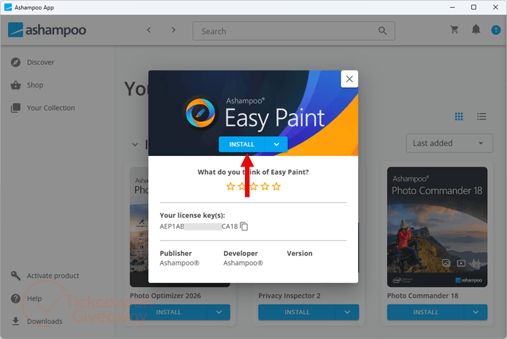Rate Easy Paint four stars
507x339 pixels.
[x=265, y=186]
